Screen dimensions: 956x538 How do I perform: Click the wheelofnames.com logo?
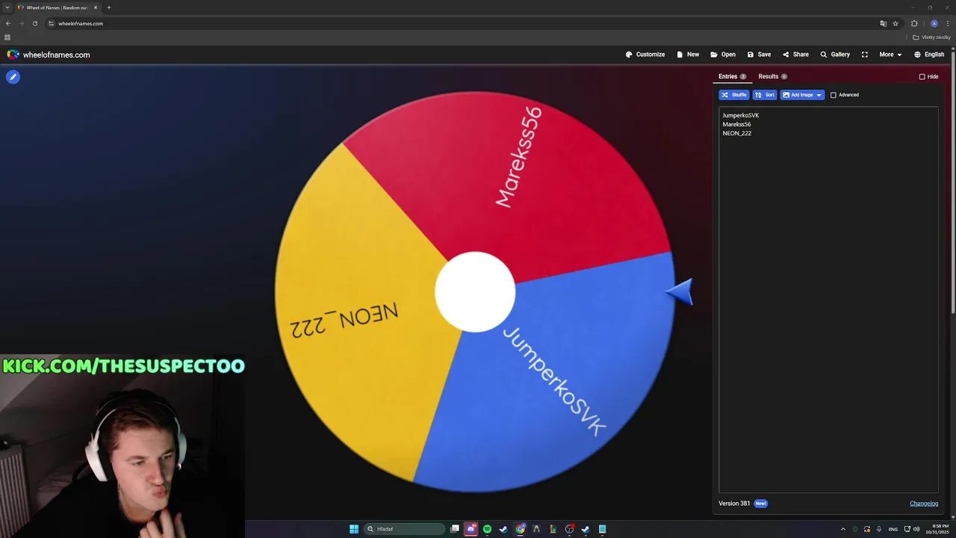pyautogui.click(x=49, y=55)
